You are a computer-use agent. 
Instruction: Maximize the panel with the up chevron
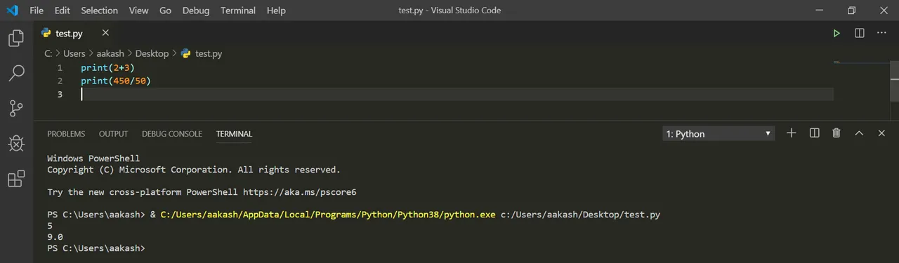pos(858,133)
